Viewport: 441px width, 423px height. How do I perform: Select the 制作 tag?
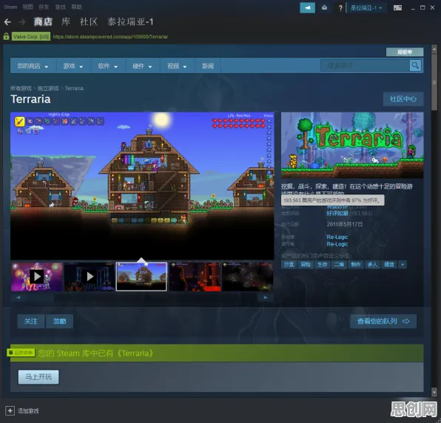(x=355, y=265)
